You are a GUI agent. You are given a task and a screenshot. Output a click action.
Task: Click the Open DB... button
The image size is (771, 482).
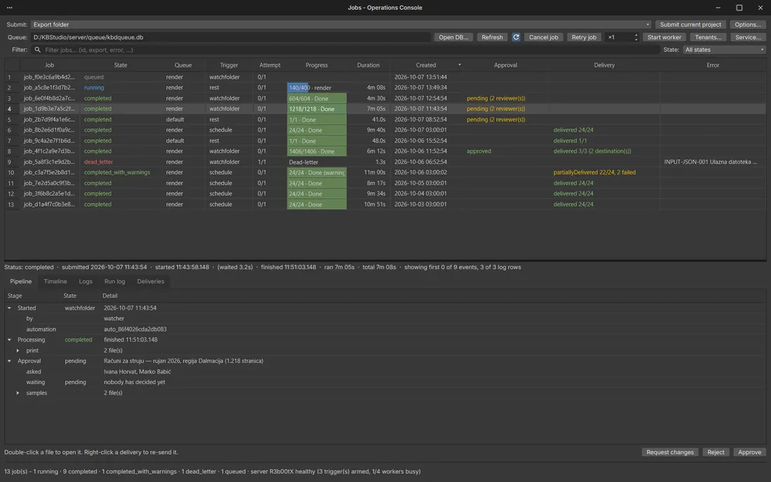pyautogui.click(x=453, y=37)
